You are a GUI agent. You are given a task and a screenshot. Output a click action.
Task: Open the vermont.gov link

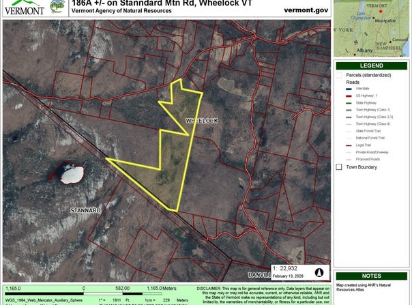point(306,10)
